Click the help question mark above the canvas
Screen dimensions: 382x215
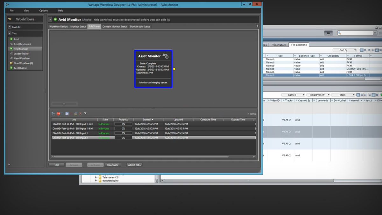pyautogui.click(x=257, y=26)
